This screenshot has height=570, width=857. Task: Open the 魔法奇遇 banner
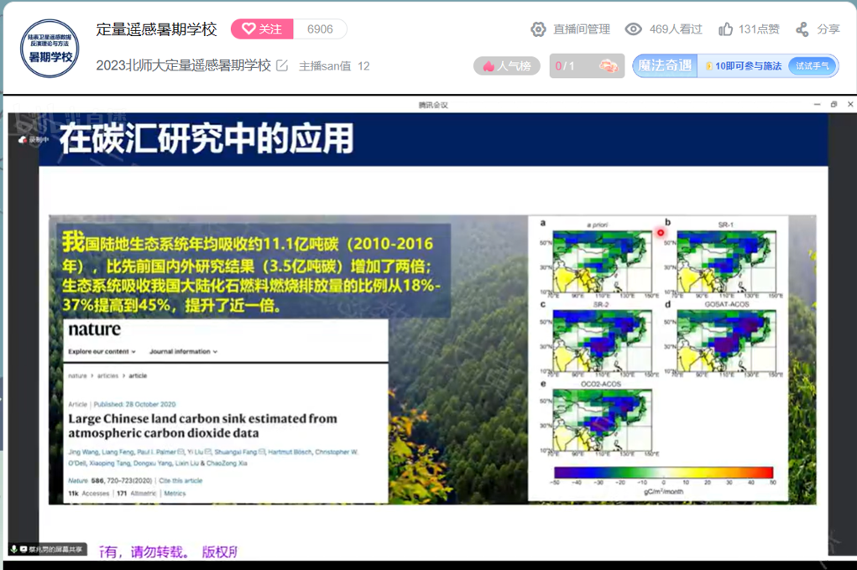point(665,65)
